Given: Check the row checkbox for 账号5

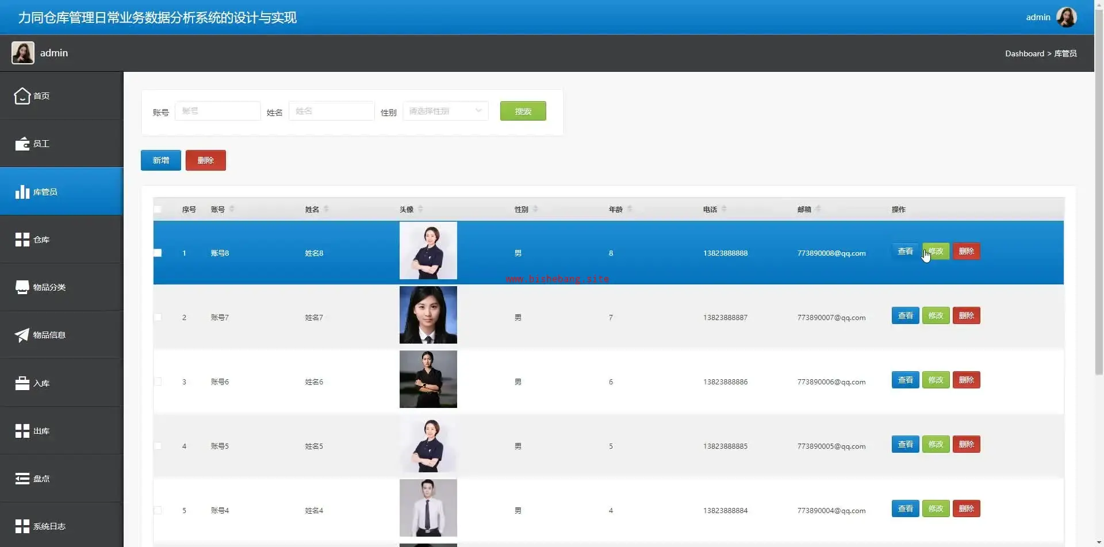Looking at the screenshot, I should point(158,446).
